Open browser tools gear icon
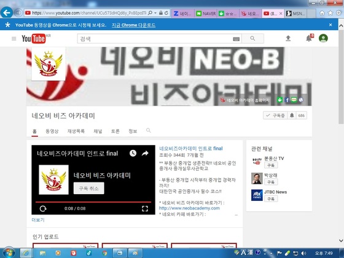 pyautogui.click(x=338, y=13)
